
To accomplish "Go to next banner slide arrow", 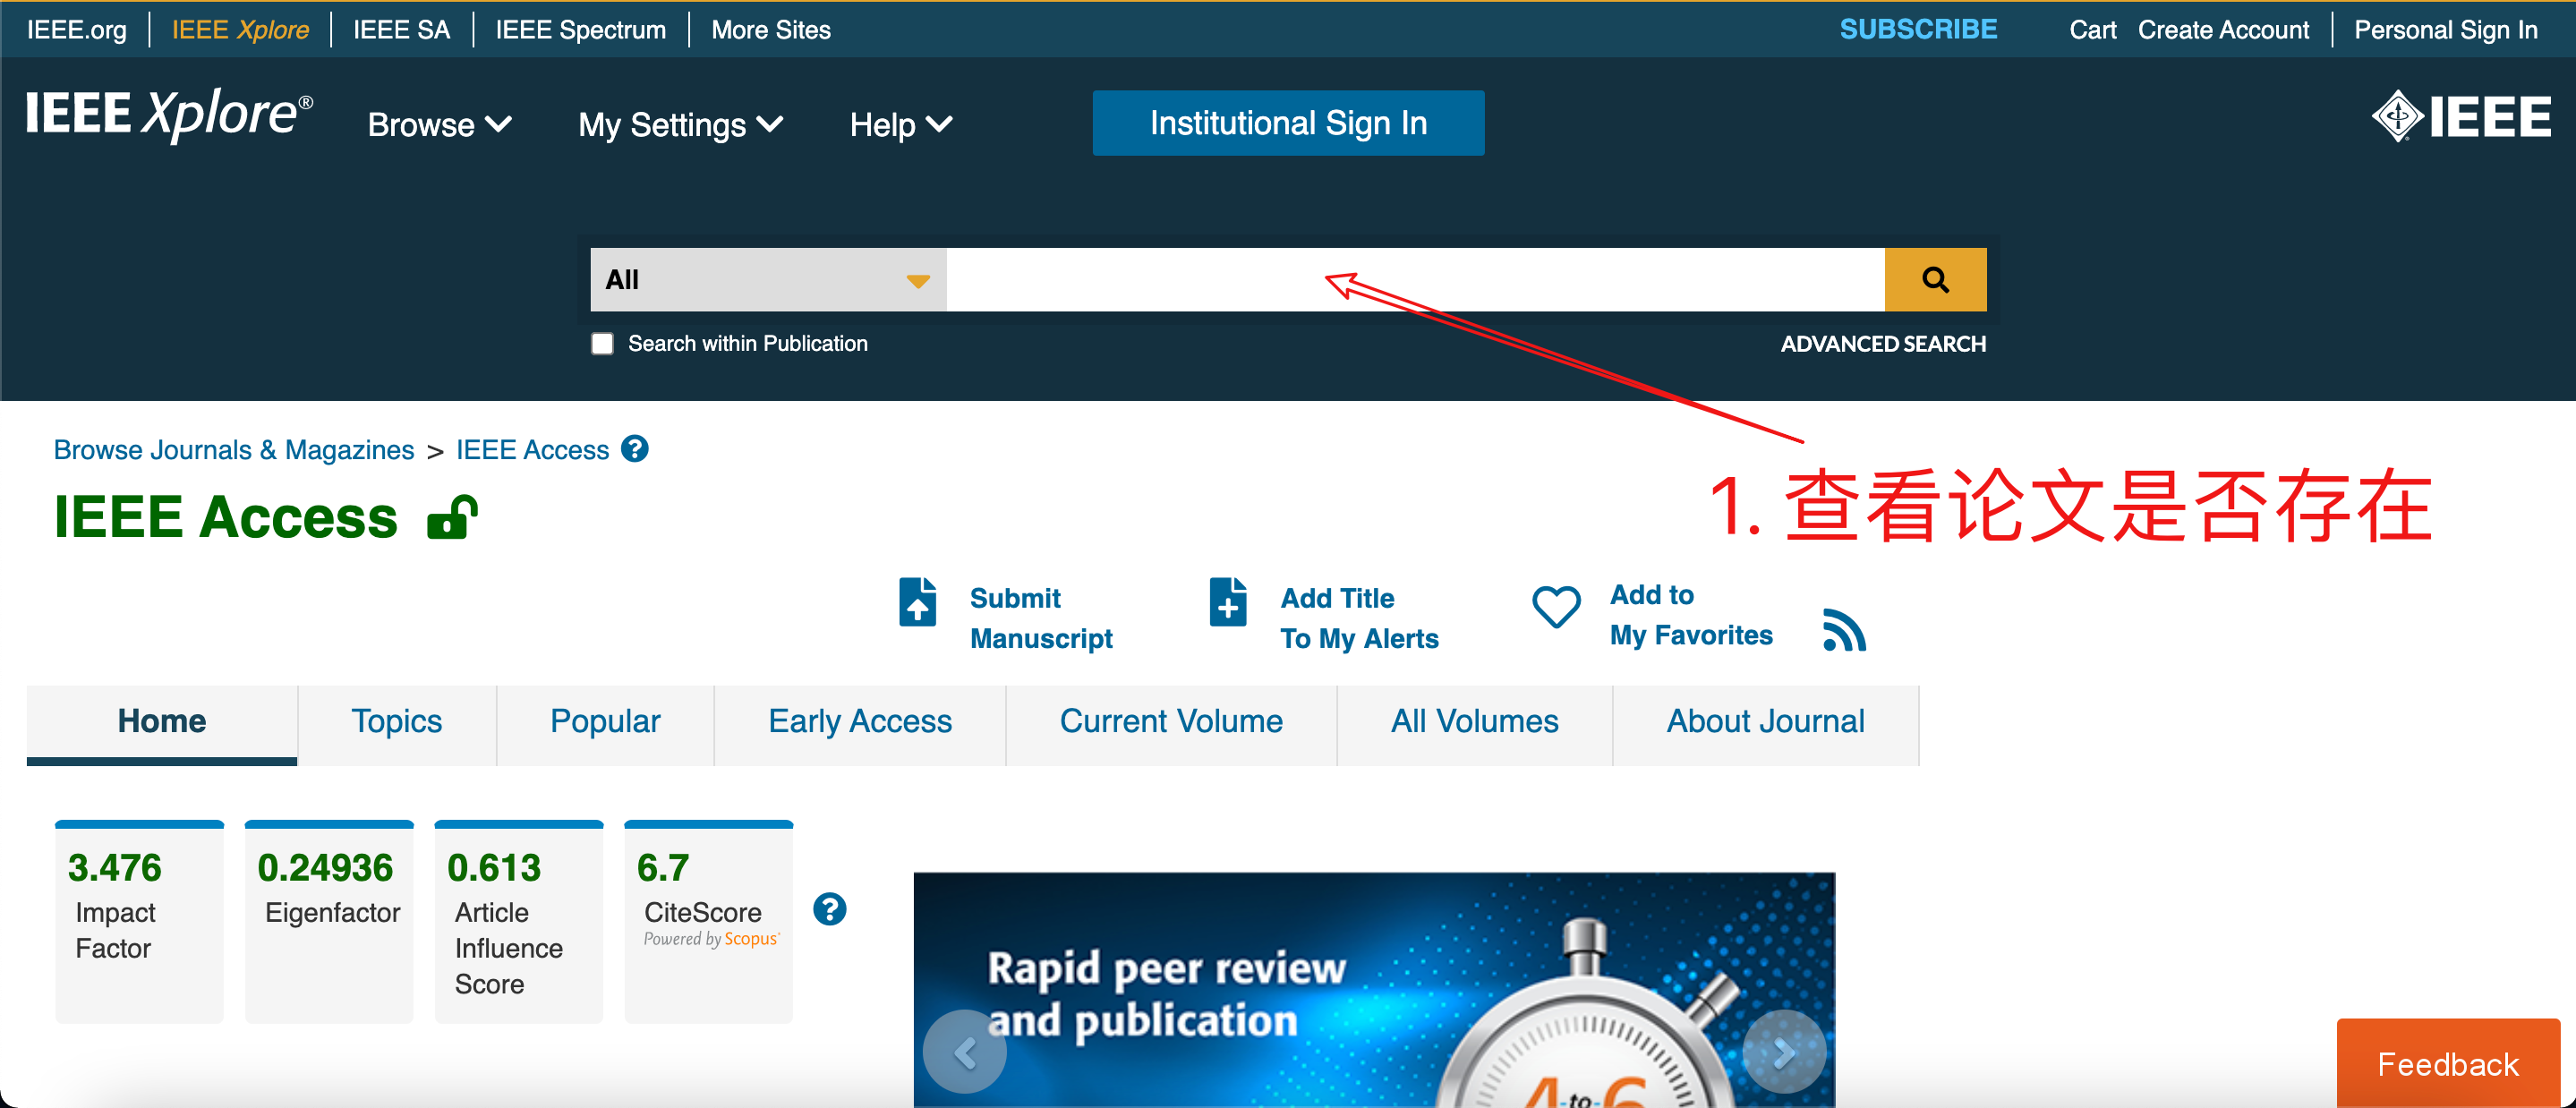I will click(x=1784, y=1051).
